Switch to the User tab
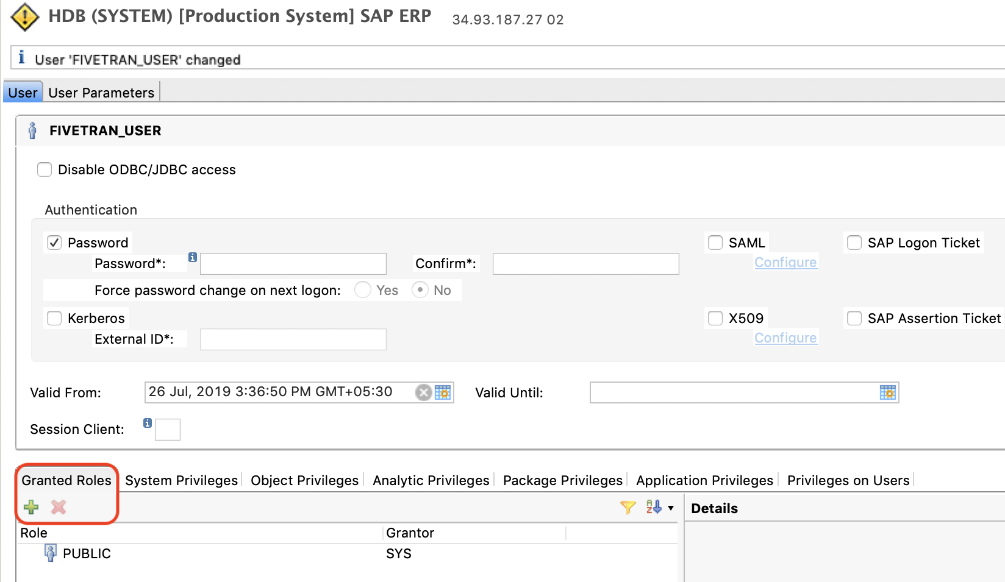 click(23, 92)
